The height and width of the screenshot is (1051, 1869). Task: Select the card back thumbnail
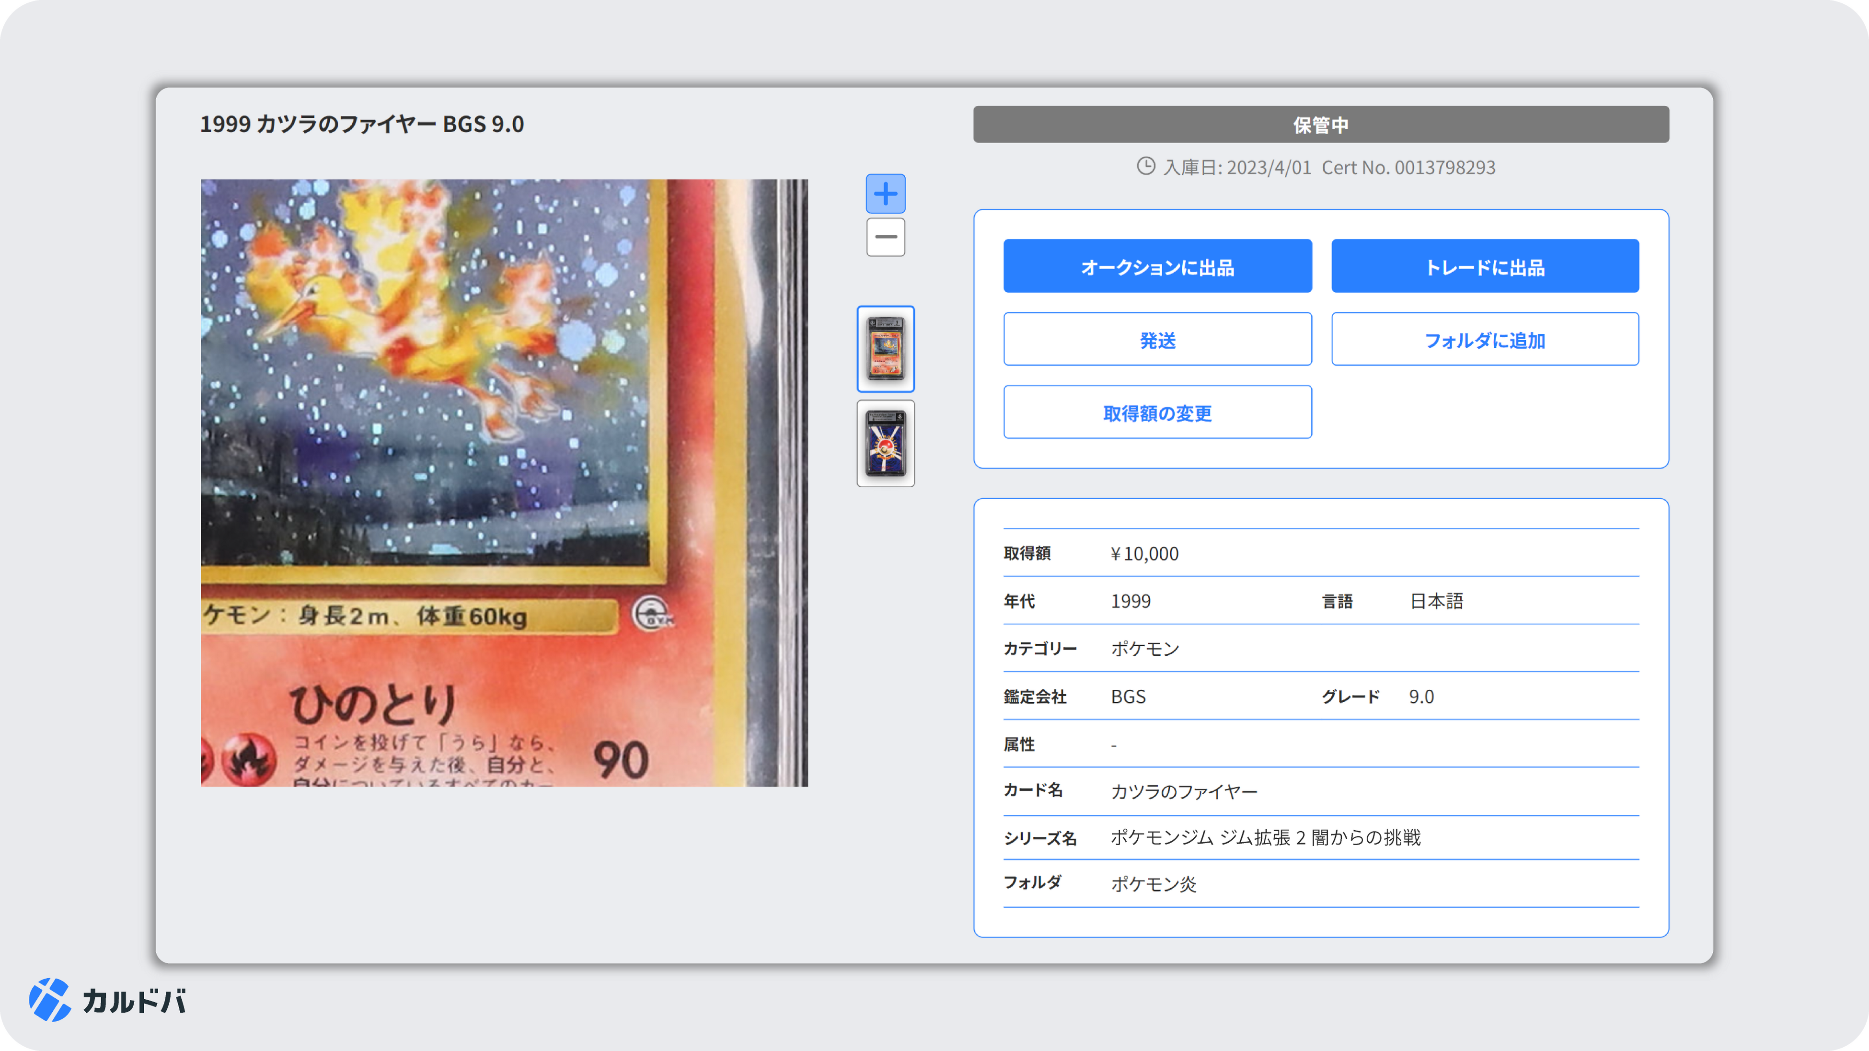pos(885,443)
